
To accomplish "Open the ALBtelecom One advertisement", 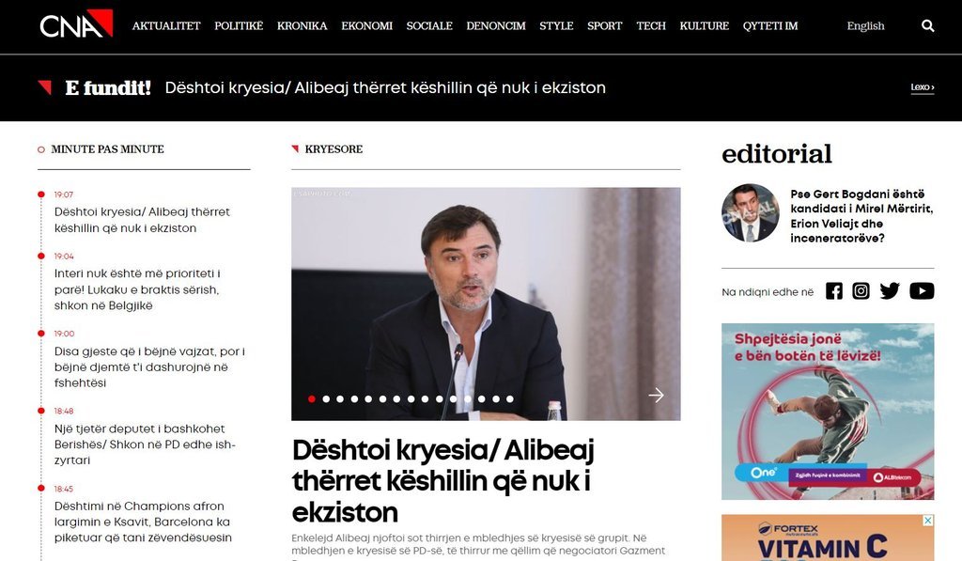I will pyautogui.click(x=828, y=412).
